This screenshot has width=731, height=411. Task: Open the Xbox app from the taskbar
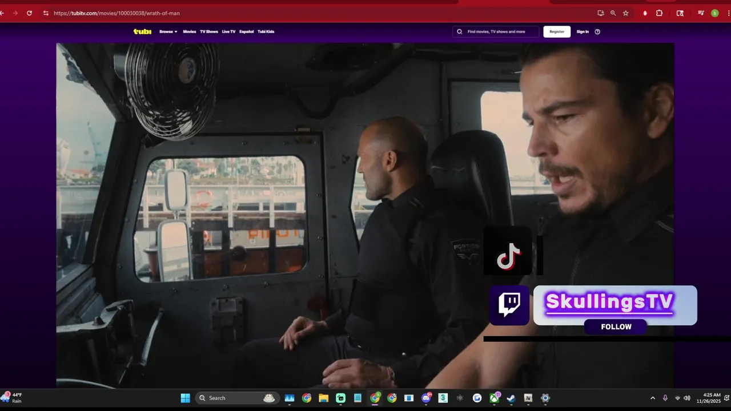pyautogui.click(x=494, y=398)
